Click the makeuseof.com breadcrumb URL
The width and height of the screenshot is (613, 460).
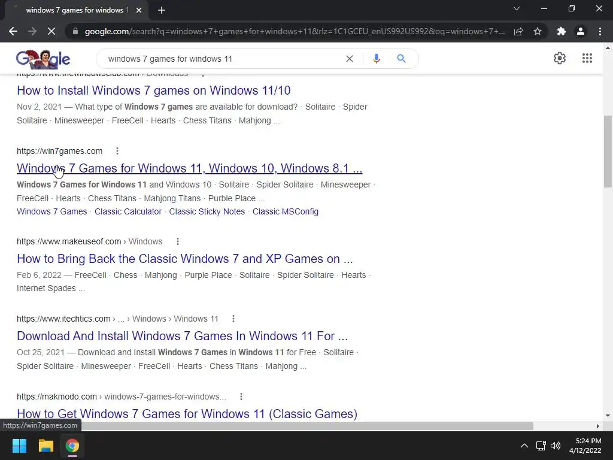(90, 242)
